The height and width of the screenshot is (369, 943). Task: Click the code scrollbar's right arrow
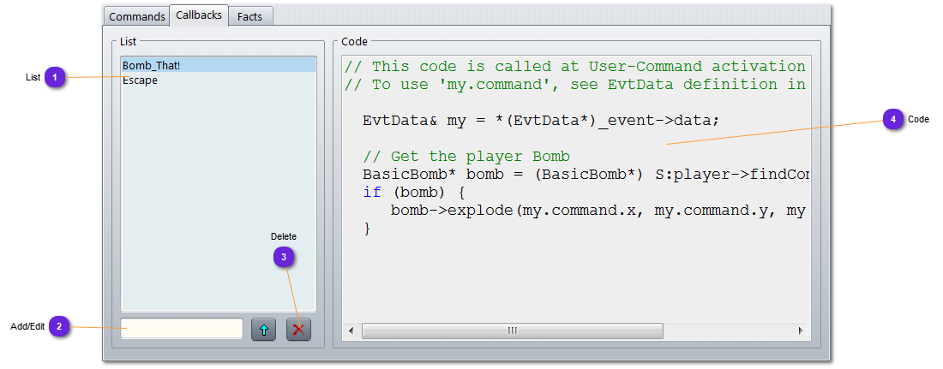800,330
